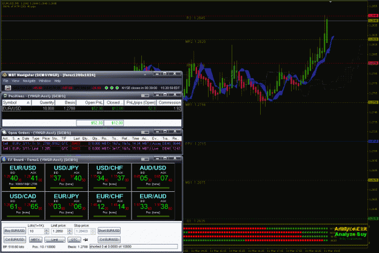Click the Stop price field
The width and height of the screenshot is (379, 253).
pyautogui.click(x=82, y=231)
